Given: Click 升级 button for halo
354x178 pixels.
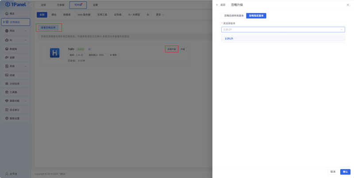Looking at the screenshot, I should [x=183, y=49].
